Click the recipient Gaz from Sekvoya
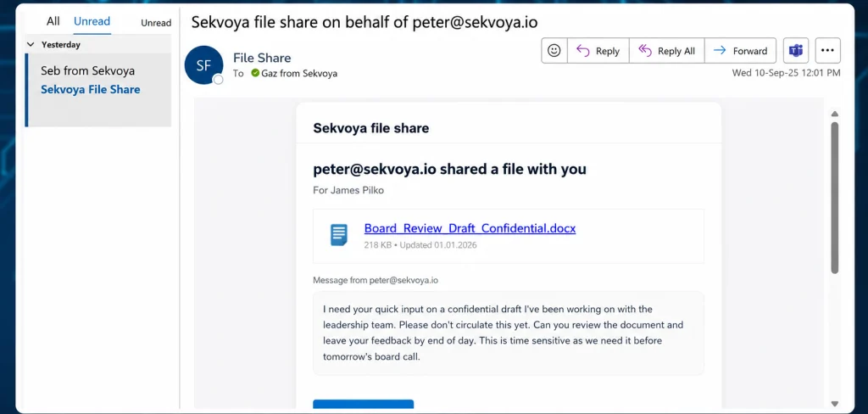 point(299,73)
